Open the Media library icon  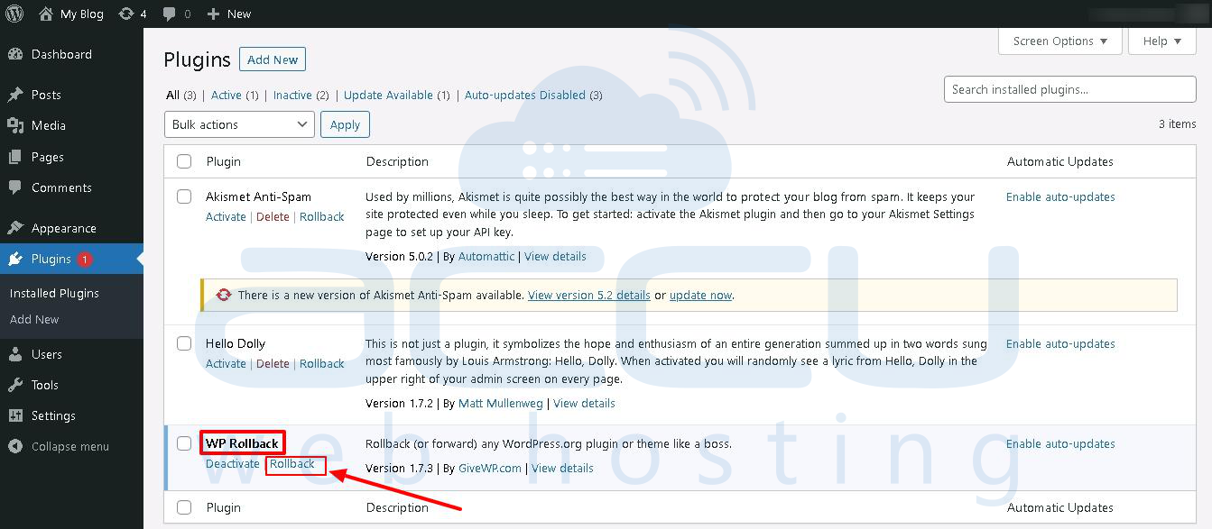click(x=16, y=125)
